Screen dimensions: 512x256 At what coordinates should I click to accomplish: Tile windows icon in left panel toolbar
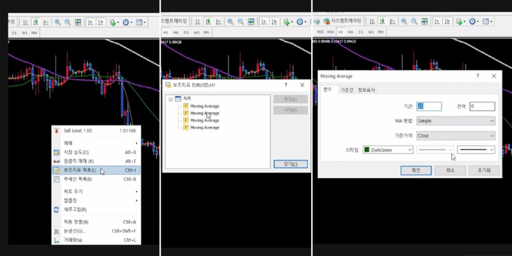point(78,22)
